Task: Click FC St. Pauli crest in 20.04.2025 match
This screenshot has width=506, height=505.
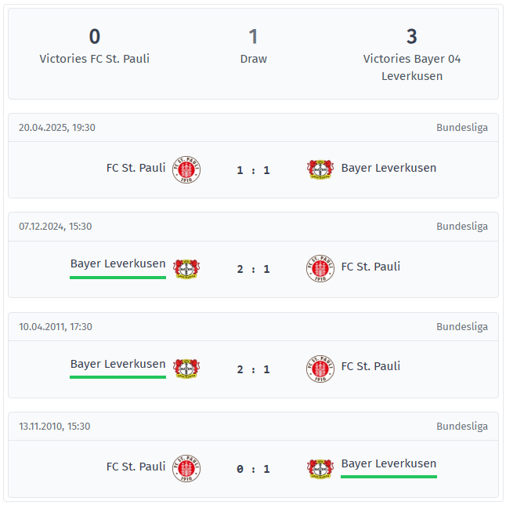Action: (186, 169)
